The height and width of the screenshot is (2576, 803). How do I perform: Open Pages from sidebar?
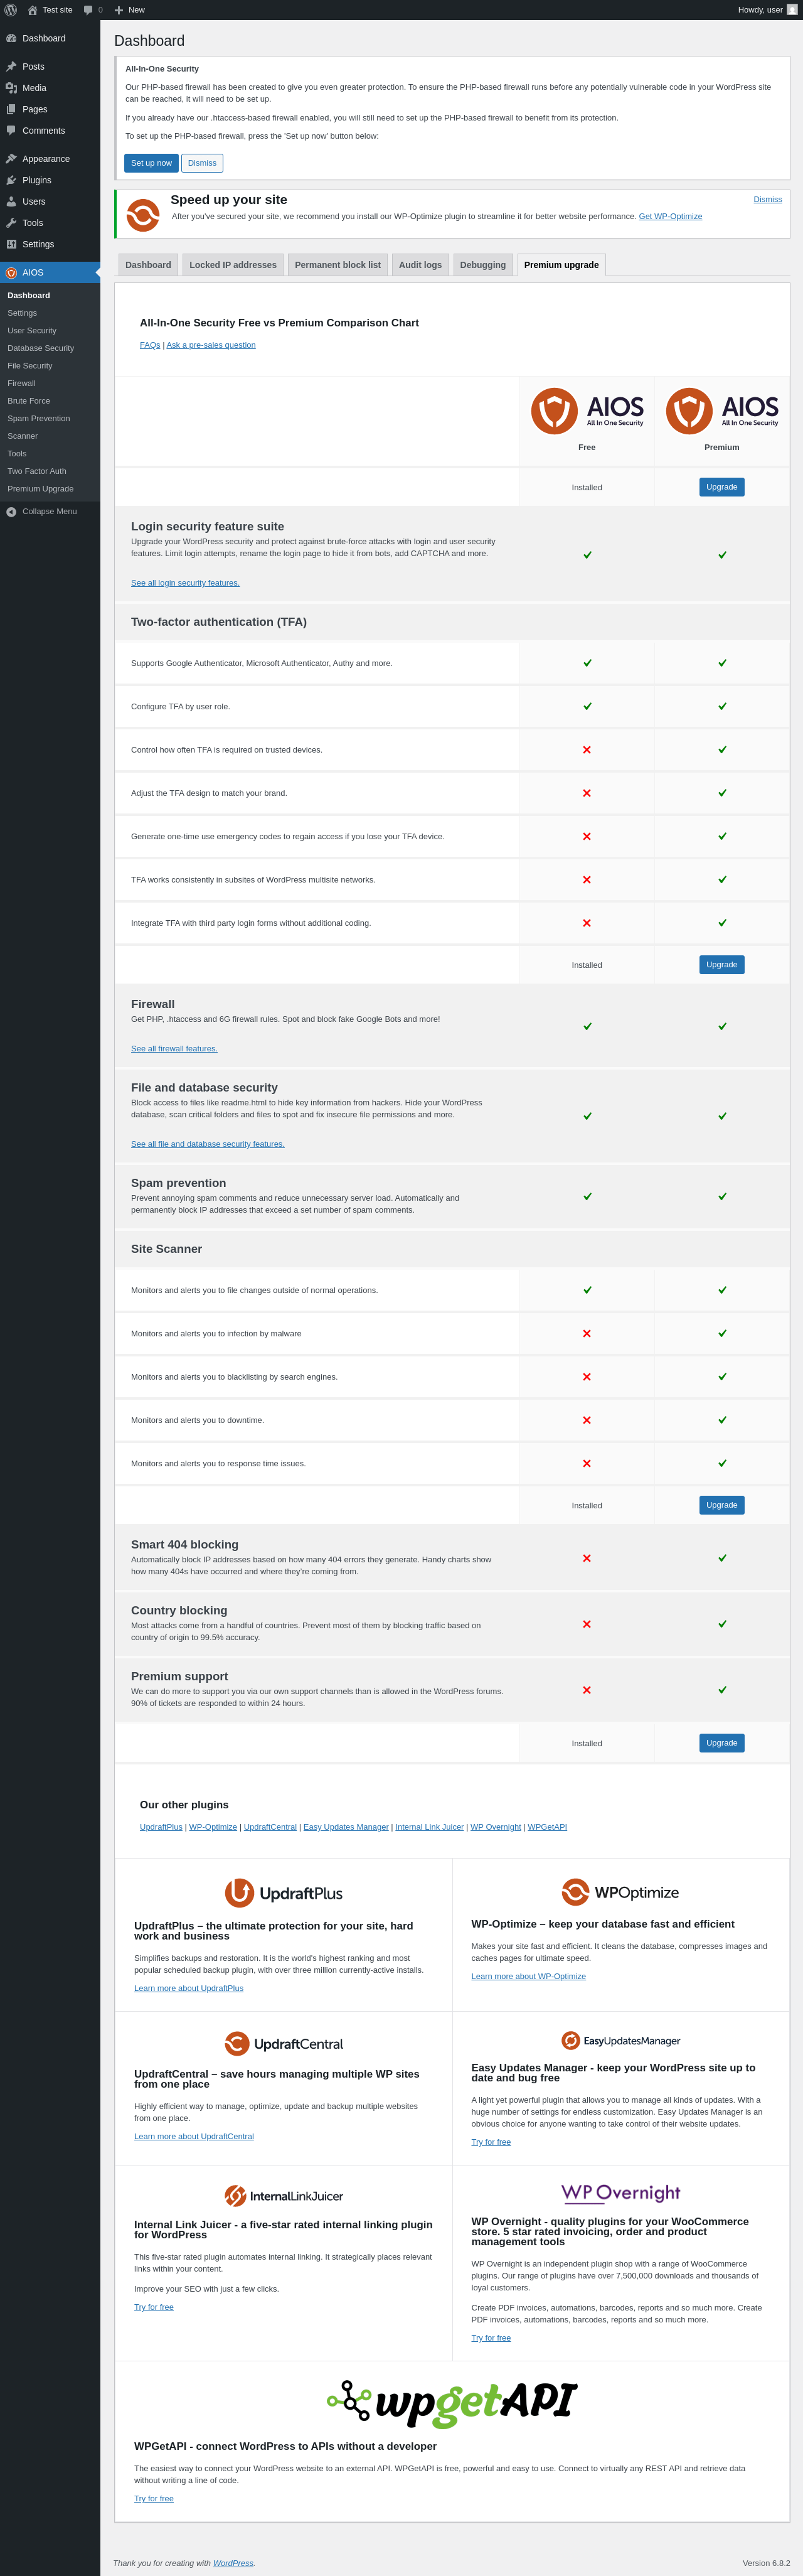click(50, 109)
